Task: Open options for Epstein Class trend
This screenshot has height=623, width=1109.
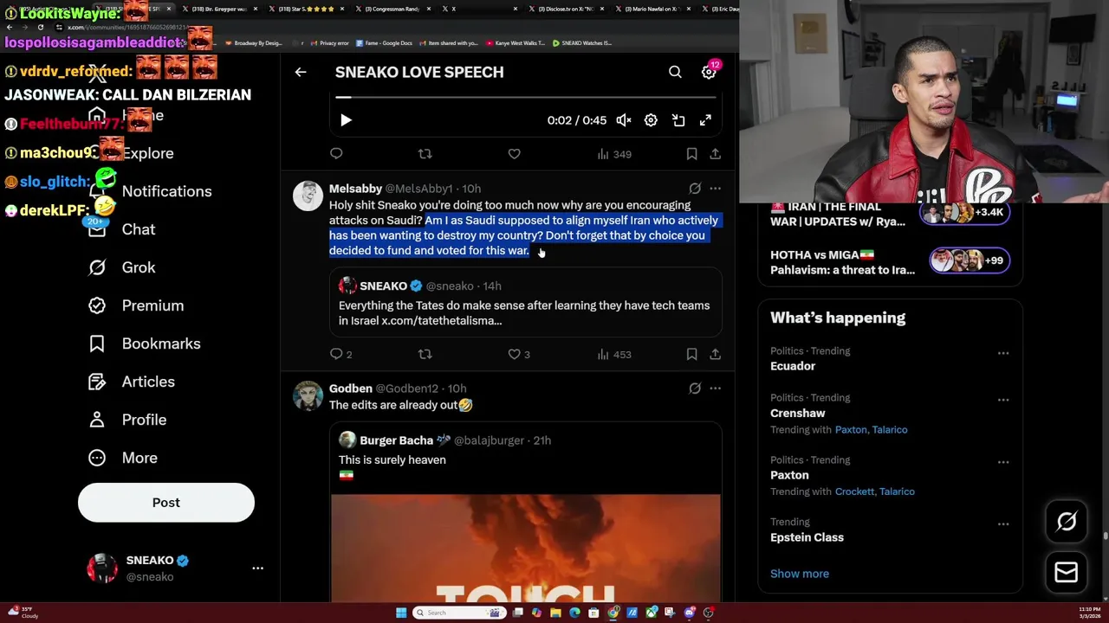Action: (1003, 524)
